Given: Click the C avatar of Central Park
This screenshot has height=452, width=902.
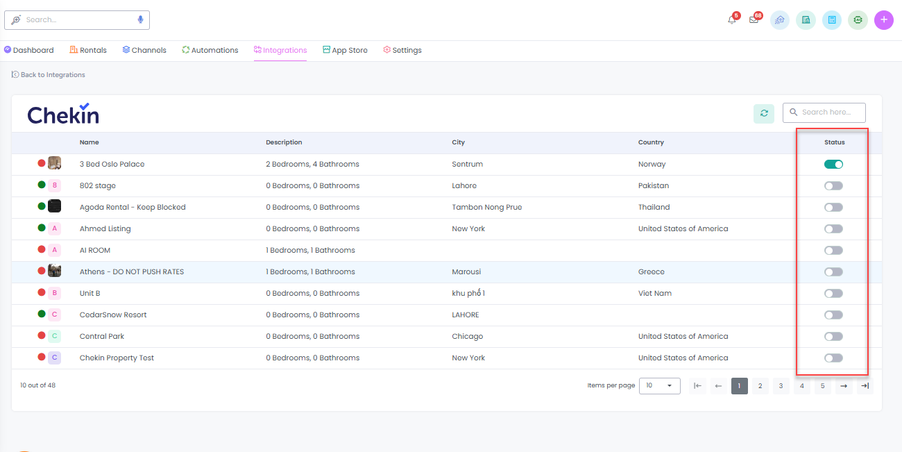Looking at the screenshot, I should point(54,336).
